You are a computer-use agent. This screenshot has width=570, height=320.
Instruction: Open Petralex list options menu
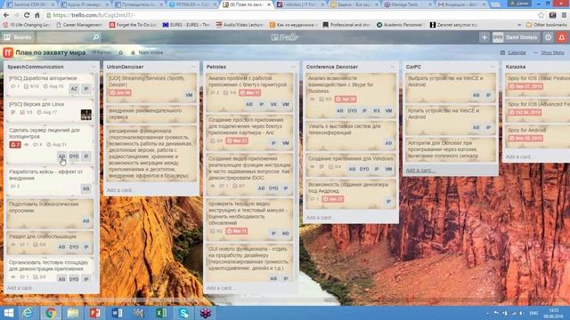293,67
